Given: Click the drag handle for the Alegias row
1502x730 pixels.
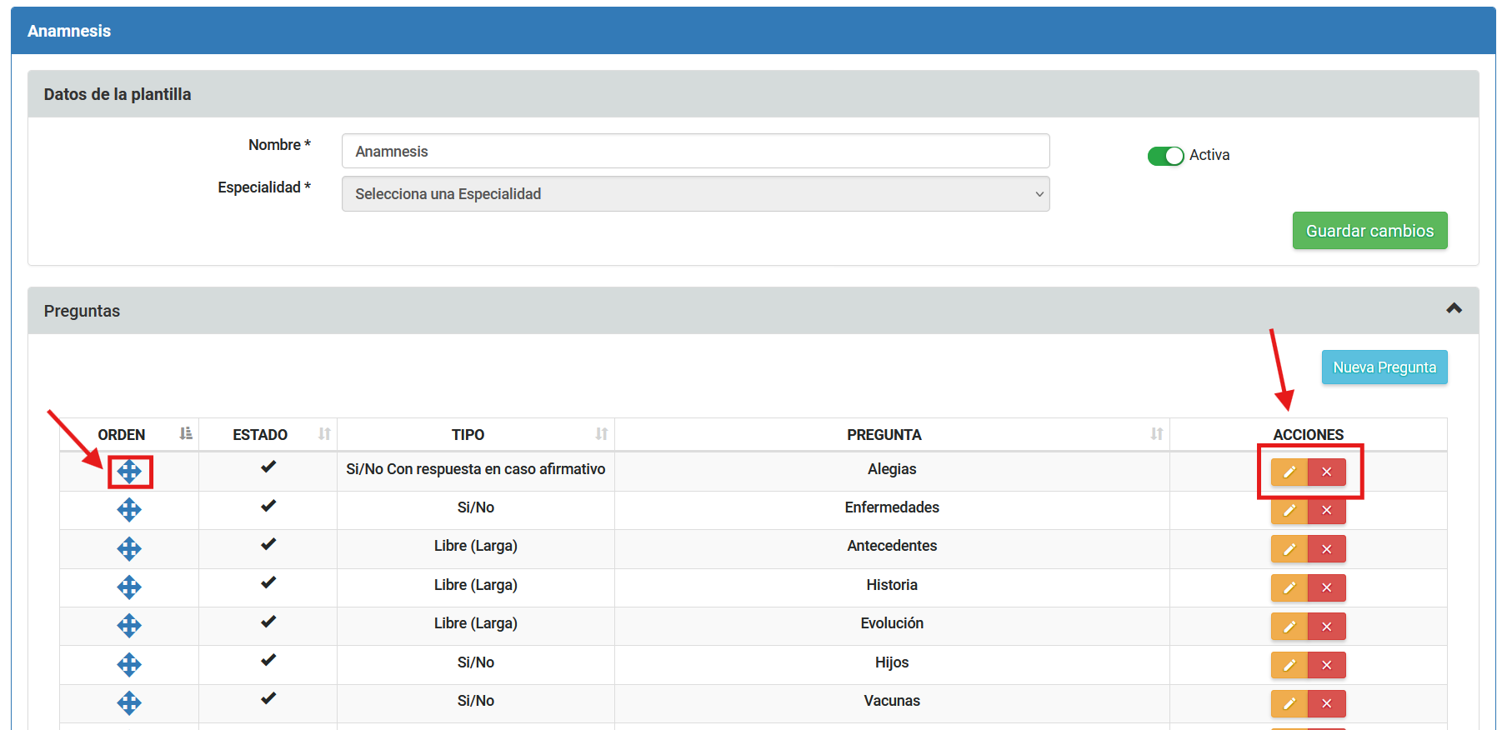Looking at the screenshot, I should coord(129,472).
